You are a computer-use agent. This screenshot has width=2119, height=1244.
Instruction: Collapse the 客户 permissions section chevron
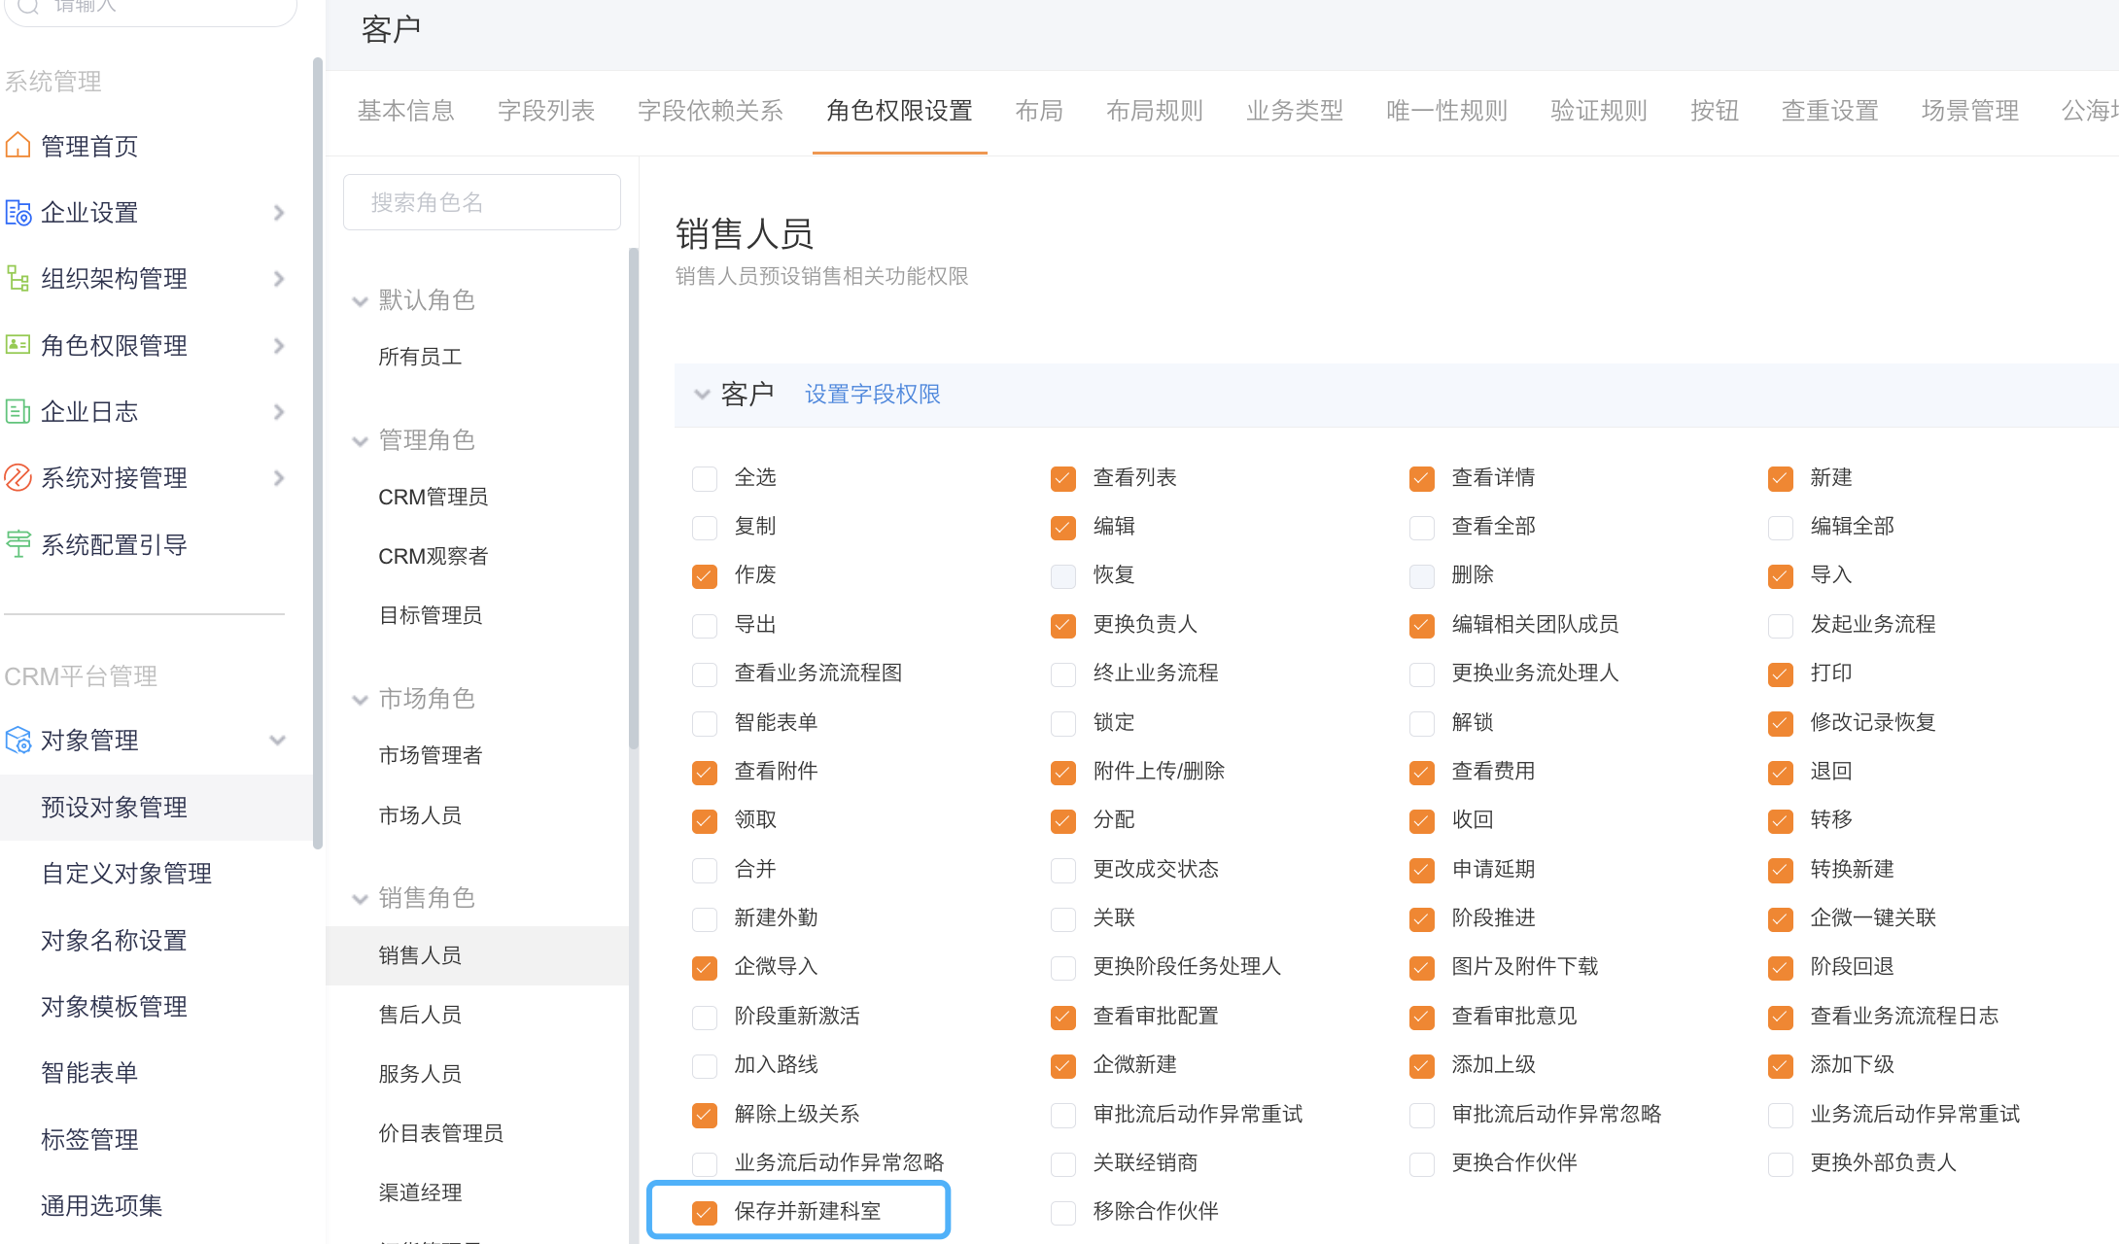[x=702, y=395]
